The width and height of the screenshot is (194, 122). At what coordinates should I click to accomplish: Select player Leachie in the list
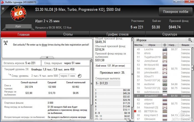point(149,49)
